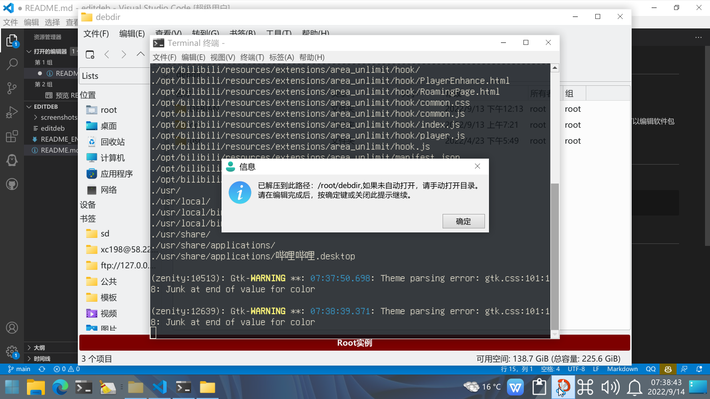Open Edge browser from taskbar
The width and height of the screenshot is (710, 399).
pos(60,387)
